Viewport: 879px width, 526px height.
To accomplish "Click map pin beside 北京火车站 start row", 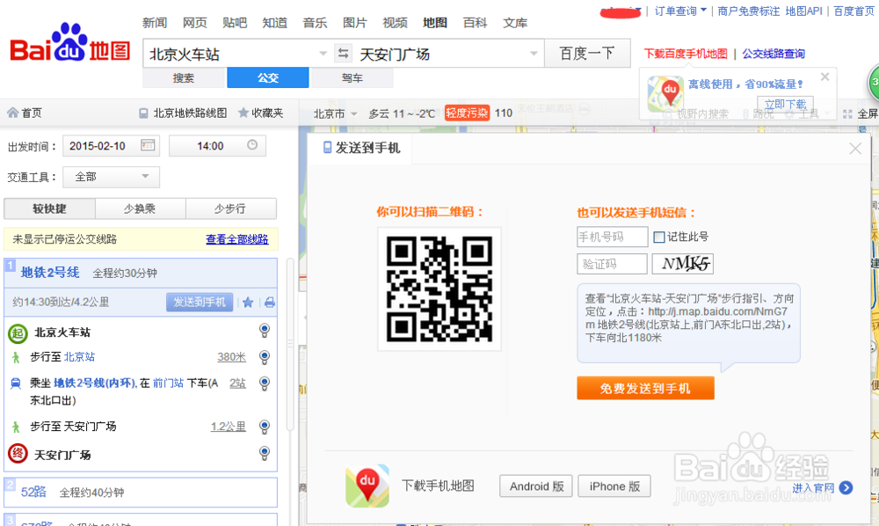I will pos(265,331).
